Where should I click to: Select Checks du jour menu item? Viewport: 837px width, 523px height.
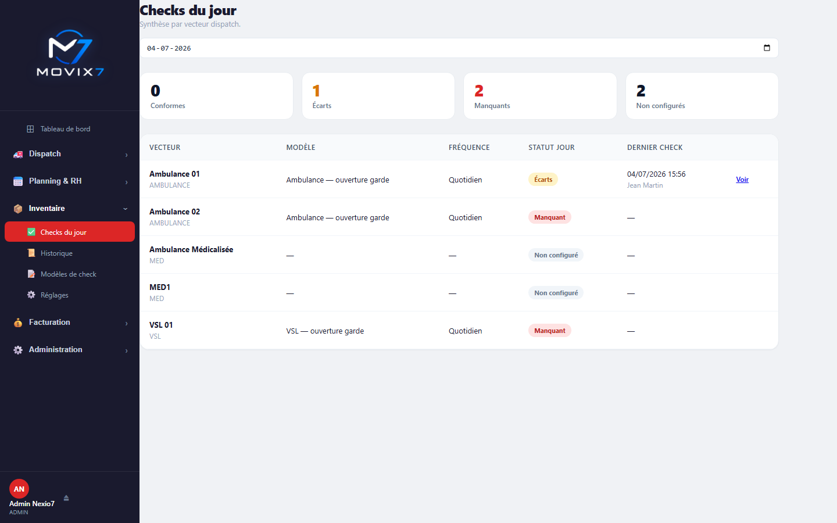70,231
